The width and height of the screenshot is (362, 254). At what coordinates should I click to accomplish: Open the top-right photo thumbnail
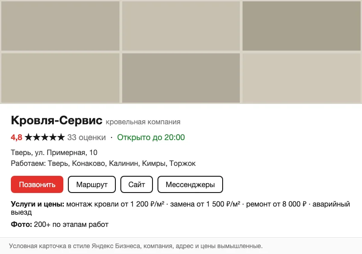coord(301,26)
